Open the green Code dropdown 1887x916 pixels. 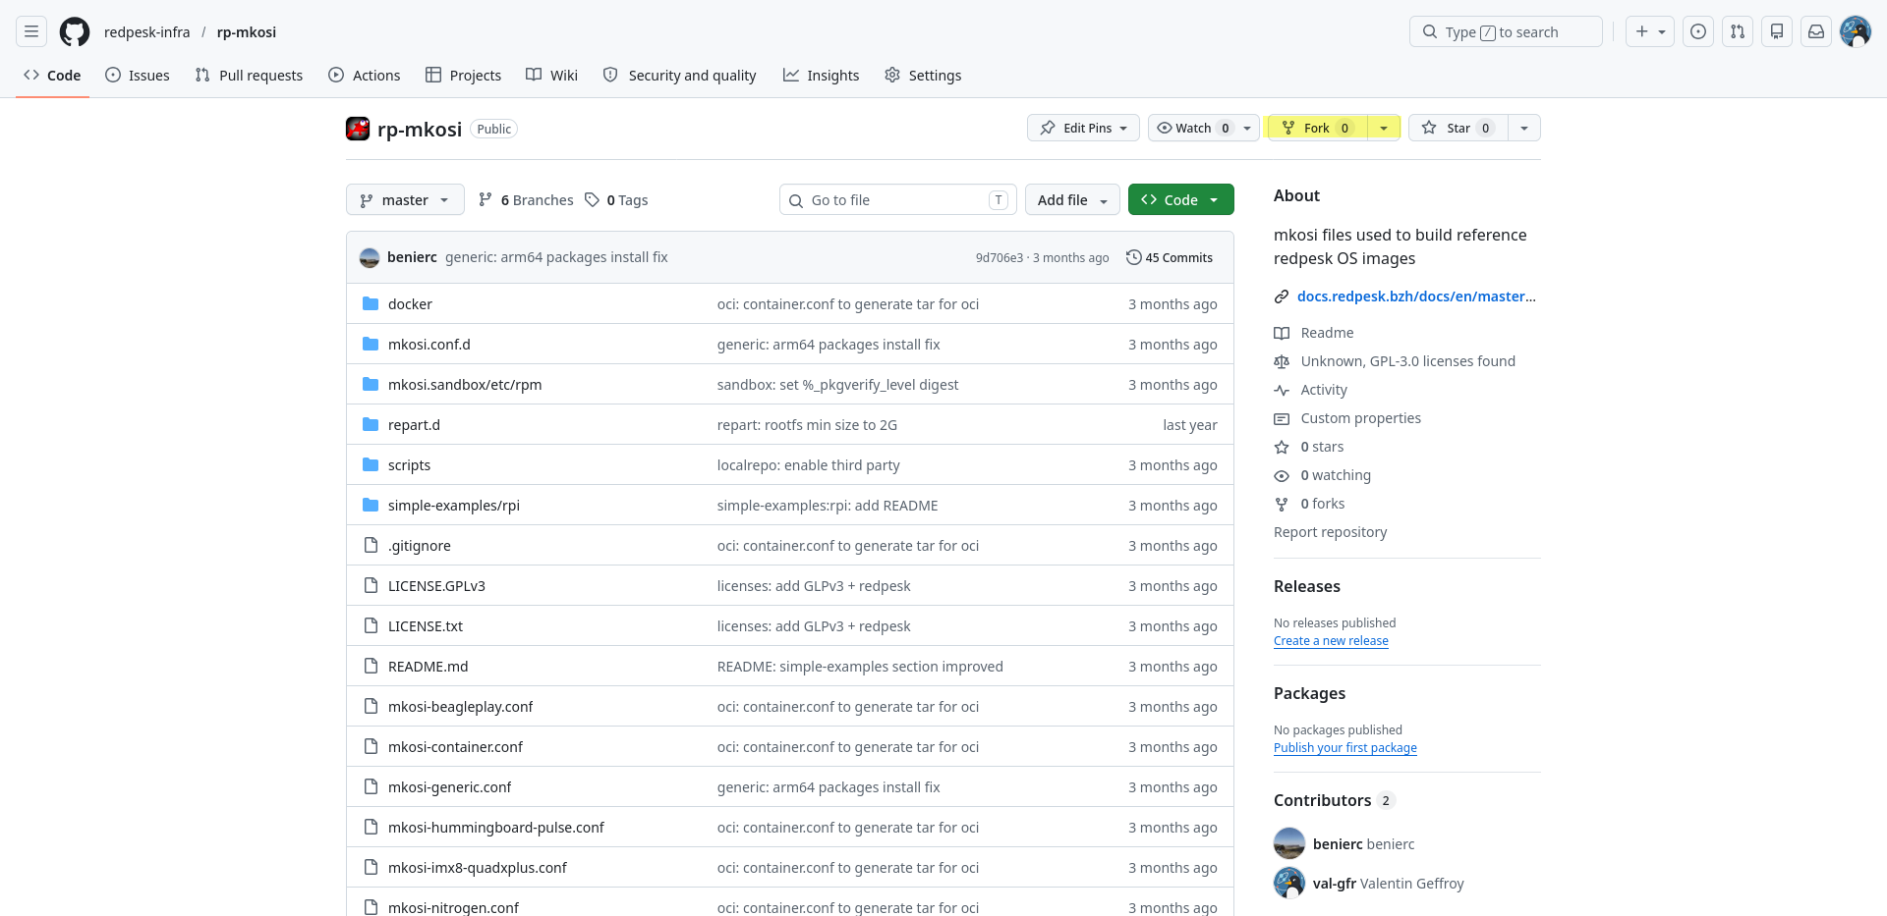[1180, 200]
